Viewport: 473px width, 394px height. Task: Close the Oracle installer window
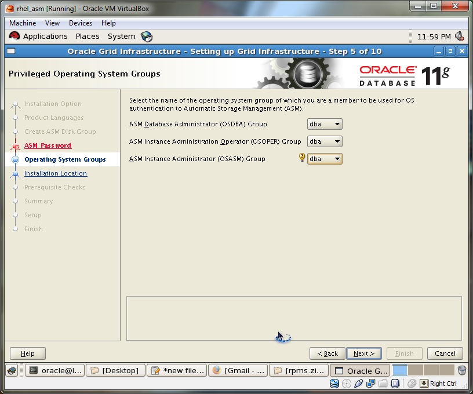point(462,51)
